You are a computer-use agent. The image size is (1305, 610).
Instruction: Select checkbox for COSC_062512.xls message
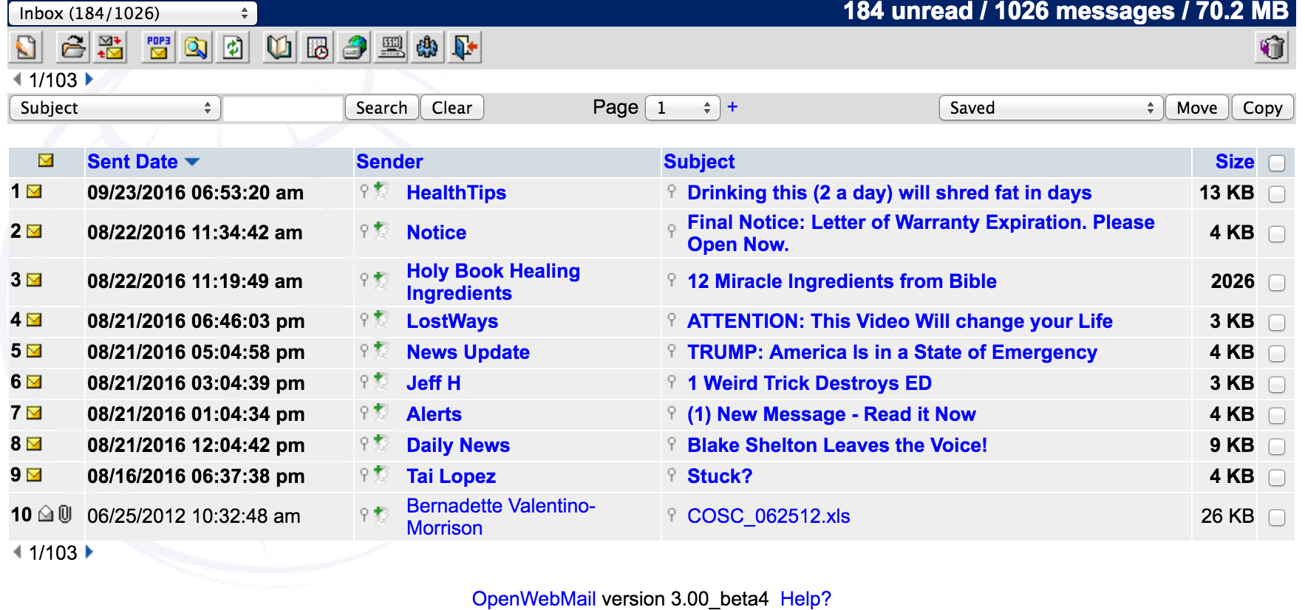click(x=1276, y=518)
